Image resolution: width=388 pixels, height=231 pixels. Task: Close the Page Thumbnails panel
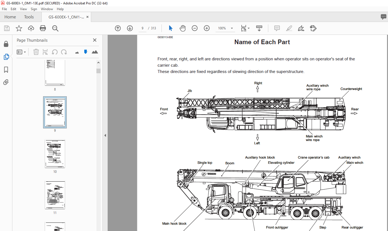pos(95,40)
